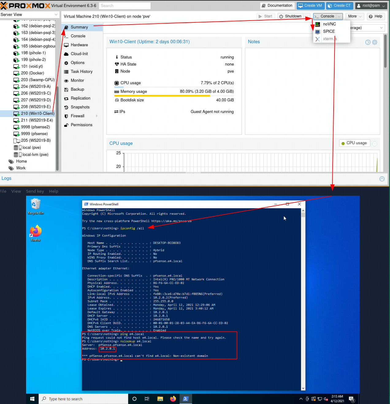Click the Help button in the VM toolbar
Image resolution: width=390 pixels, height=404 pixels.
coord(376,17)
